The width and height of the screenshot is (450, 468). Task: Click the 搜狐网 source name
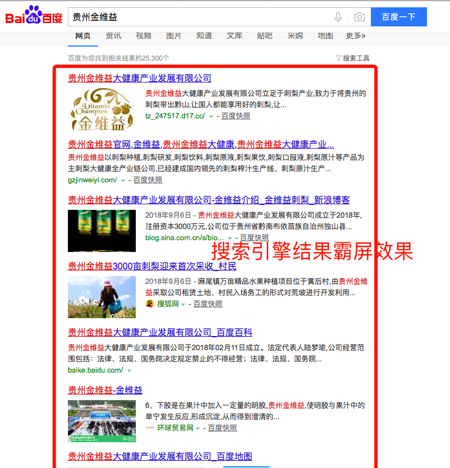pos(168,304)
